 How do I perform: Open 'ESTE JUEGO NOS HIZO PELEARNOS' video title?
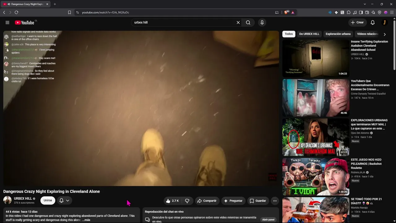pyautogui.click(x=366, y=164)
